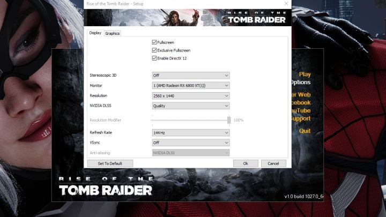Open the Monitor dropdown showing AMD Radeon
This screenshot has width=386, height=217.
pos(191,85)
